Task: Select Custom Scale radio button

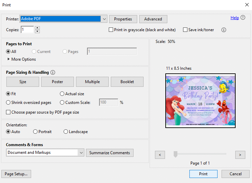Action: click(x=62, y=103)
